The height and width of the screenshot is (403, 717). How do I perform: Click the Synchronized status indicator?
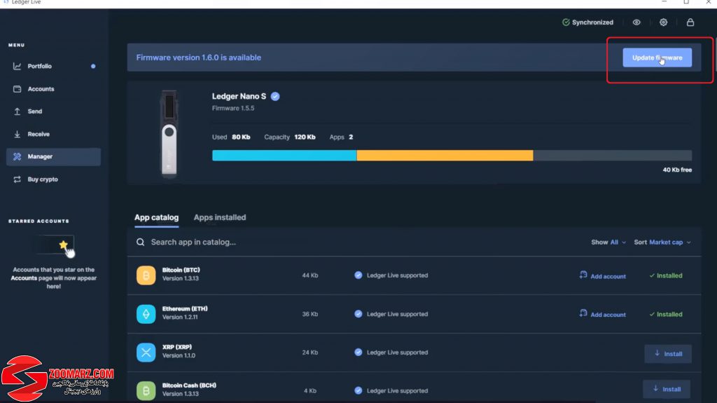(587, 22)
